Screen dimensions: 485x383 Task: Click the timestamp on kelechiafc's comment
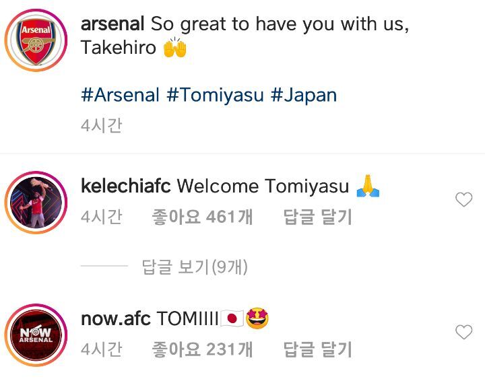click(101, 217)
